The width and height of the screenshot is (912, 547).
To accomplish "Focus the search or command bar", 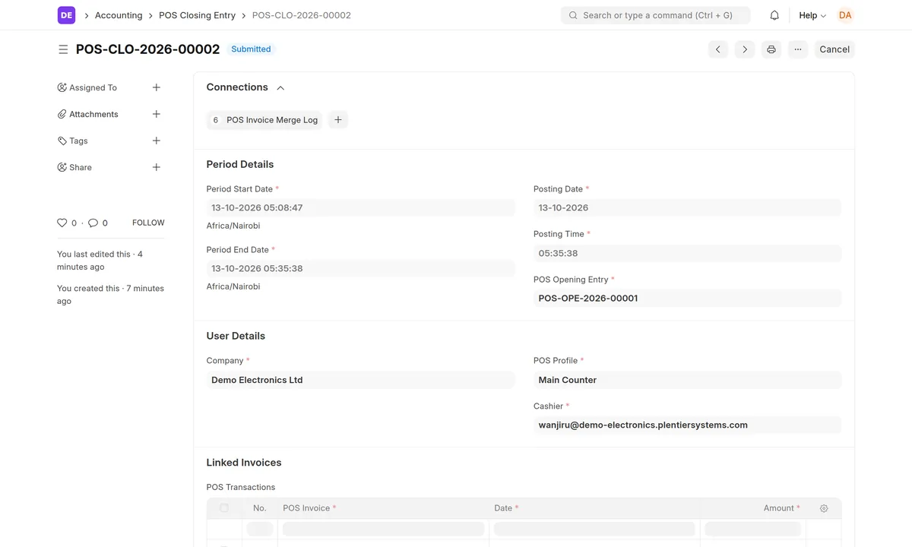I will [x=655, y=15].
